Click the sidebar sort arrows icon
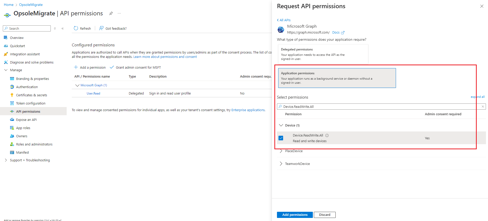488x221 pixels. coord(55,28)
